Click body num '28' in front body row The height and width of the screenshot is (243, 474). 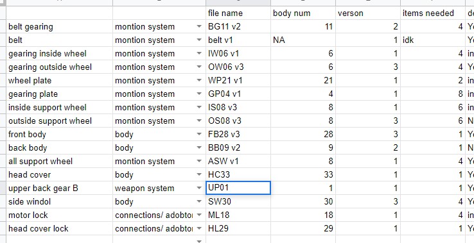(x=303, y=135)
